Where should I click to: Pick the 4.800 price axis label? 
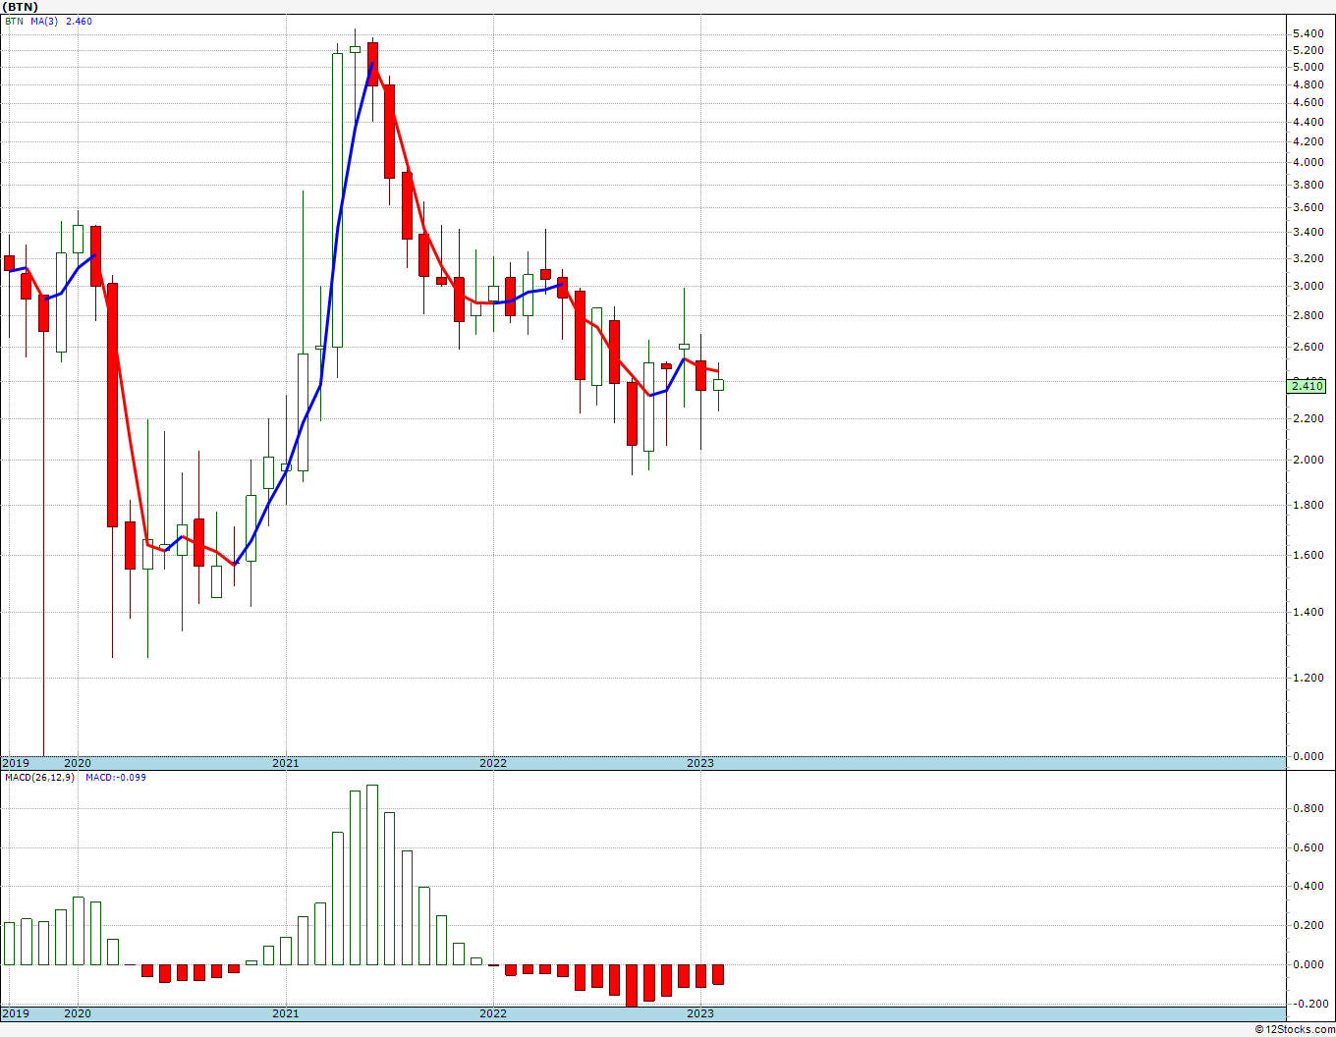pos(1308,84)
